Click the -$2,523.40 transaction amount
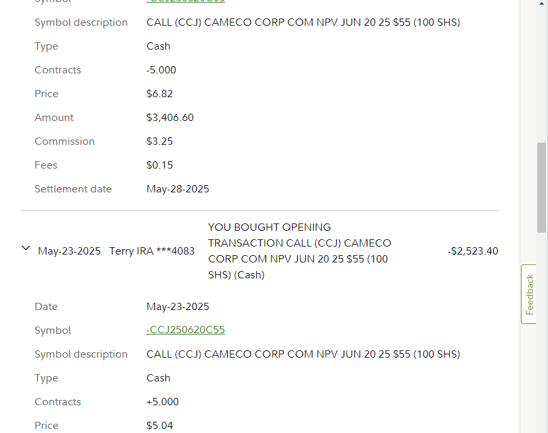This screenshot has height=433, width=548. 473,251
